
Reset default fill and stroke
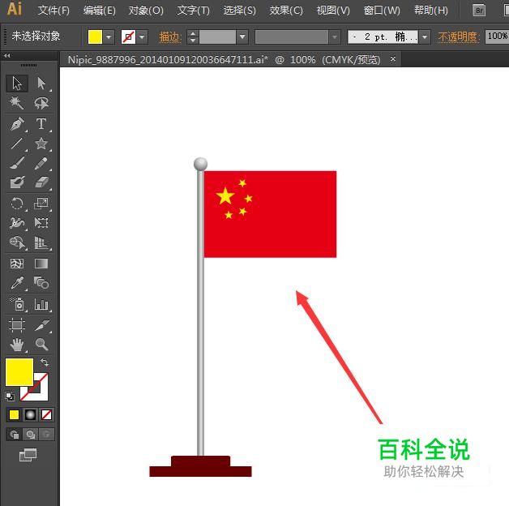click(10, 397)
